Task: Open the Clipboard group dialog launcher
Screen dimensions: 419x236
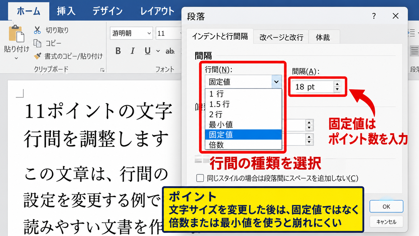Action: pyautogui.click(x=102, y=70)
